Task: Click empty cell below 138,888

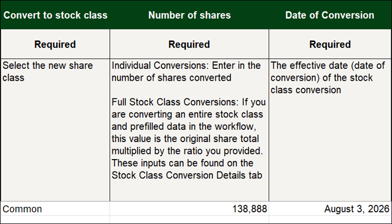Action: 189,219
